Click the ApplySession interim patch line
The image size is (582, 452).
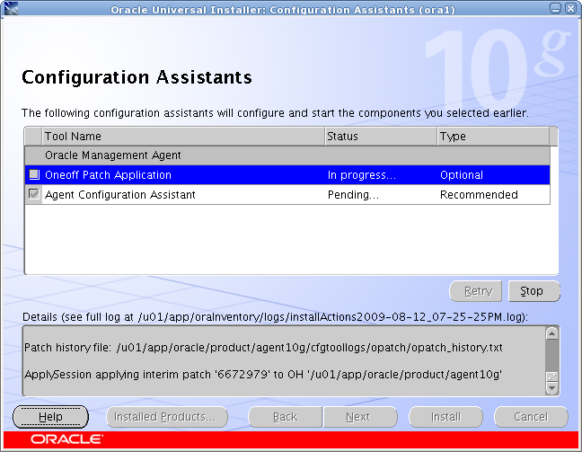[x=263, y=375]
